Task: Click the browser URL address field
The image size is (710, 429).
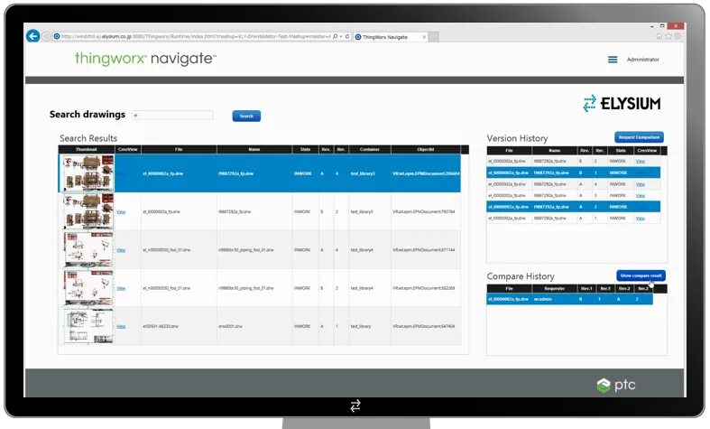Action: [196, 36]
